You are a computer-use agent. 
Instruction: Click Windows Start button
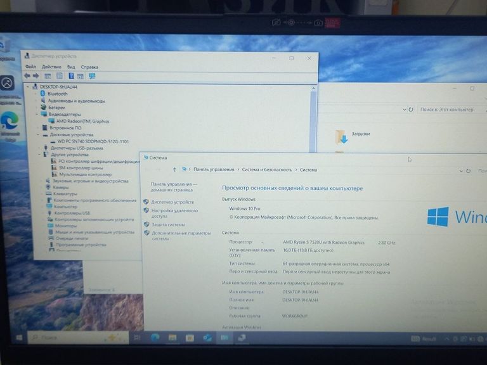tap(19, 337)
